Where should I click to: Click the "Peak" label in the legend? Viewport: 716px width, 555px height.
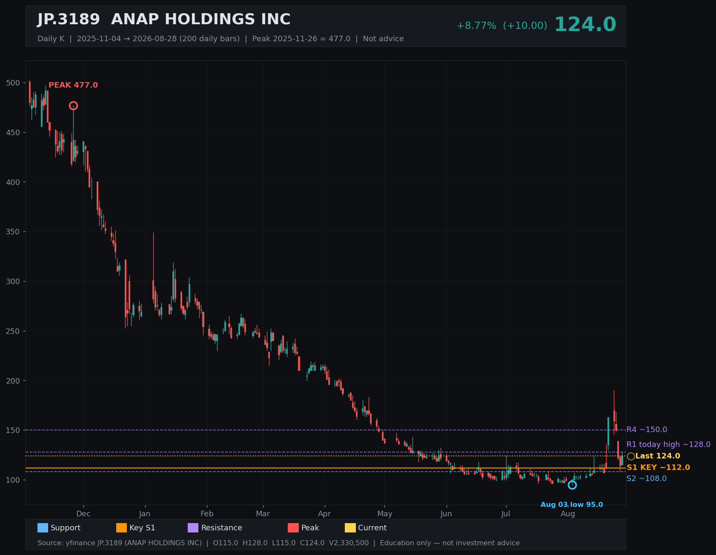coord(310,528)
